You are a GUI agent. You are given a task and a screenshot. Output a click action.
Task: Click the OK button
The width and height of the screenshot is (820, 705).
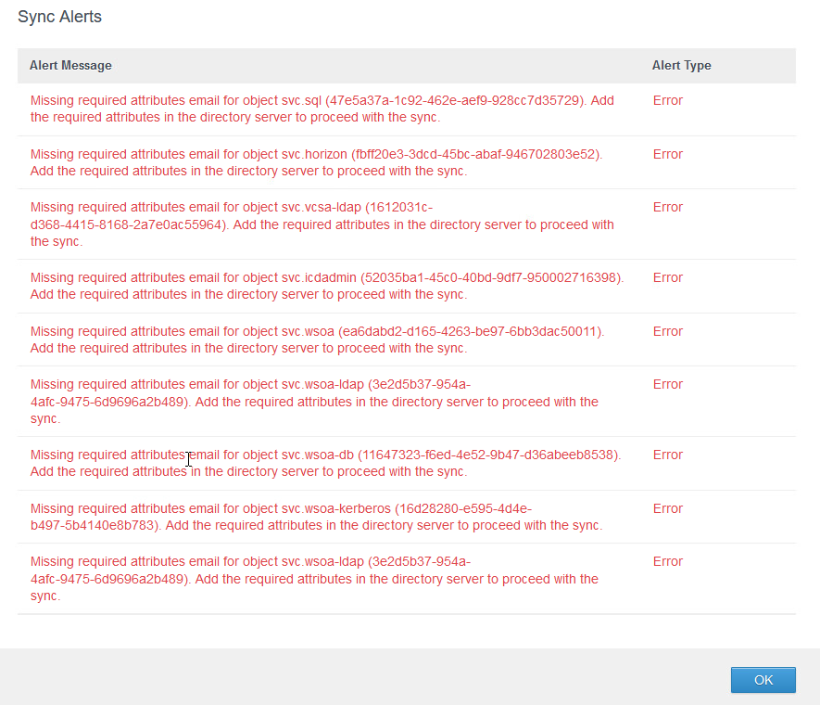coord(763,680)
